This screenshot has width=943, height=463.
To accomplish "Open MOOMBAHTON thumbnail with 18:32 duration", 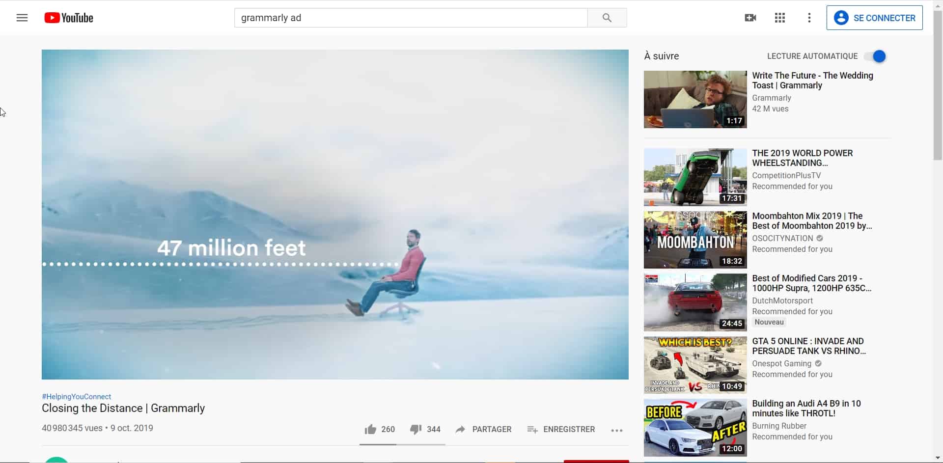I will (695, 240).
